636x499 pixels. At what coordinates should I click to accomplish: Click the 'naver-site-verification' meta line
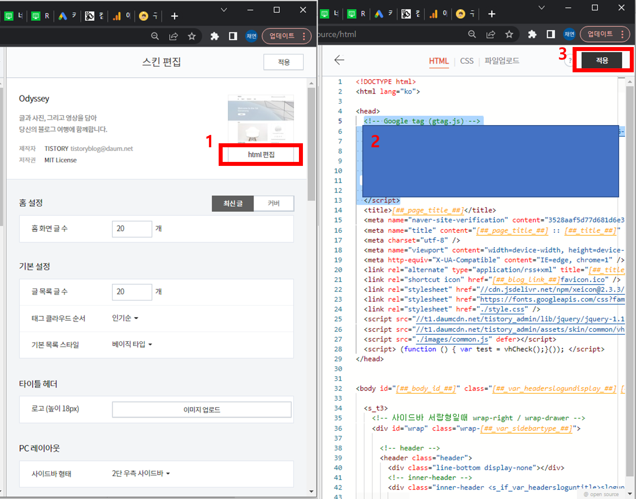(x=494, y=220)
